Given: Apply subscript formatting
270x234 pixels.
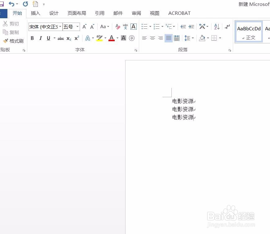Looking at the screenshot, I should tap(68, 38).
